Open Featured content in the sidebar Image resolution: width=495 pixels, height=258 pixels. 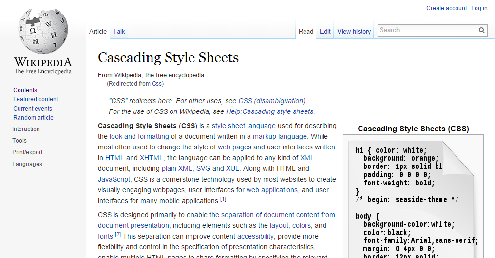[36, 99]
